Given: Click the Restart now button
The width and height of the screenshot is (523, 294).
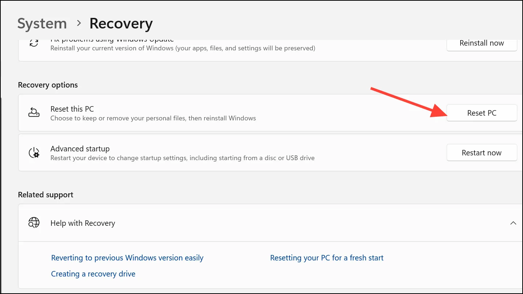Looking at the screenshot, I should 482,153.
